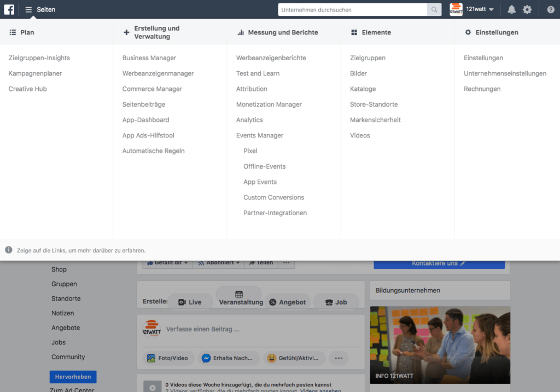Screen dimensions: 560x392
Task: Open Unternehmenseinstellungen link
Action: click(x=505, y=73)
